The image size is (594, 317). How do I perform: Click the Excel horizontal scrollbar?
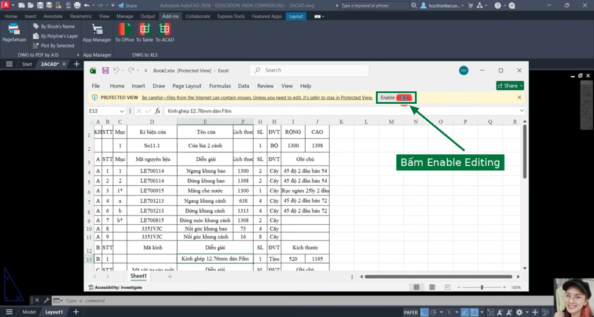tap(439, 276)
